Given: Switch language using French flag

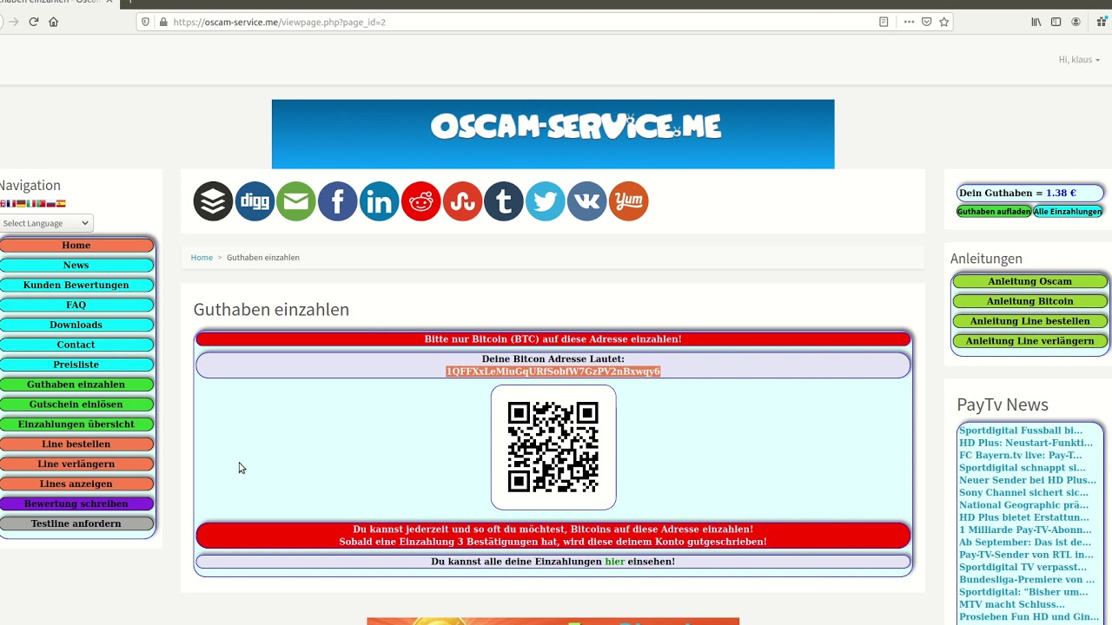Looking at the screenshot, I should (11, 204).
